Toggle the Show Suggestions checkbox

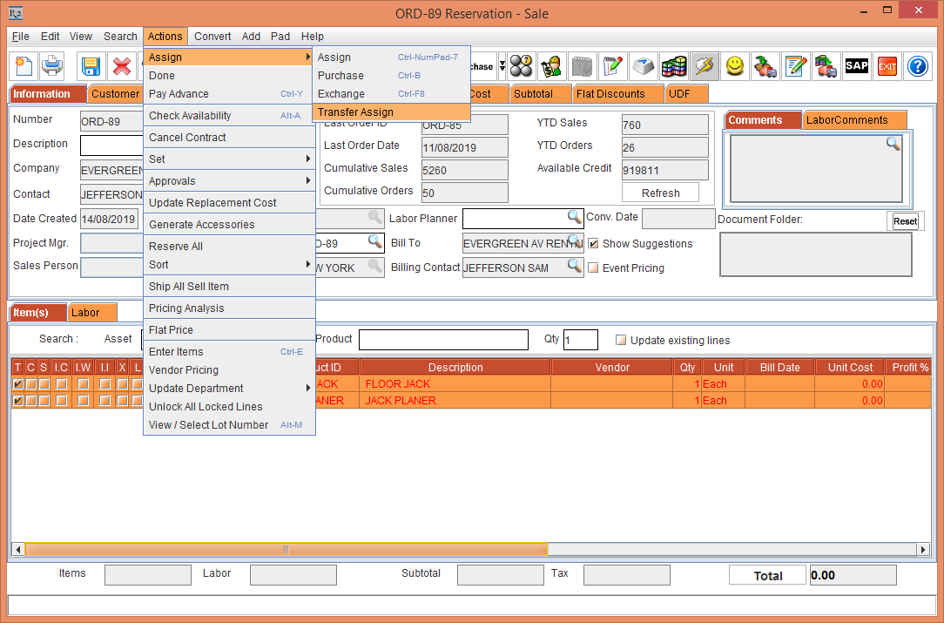click(x=594, y=244)
